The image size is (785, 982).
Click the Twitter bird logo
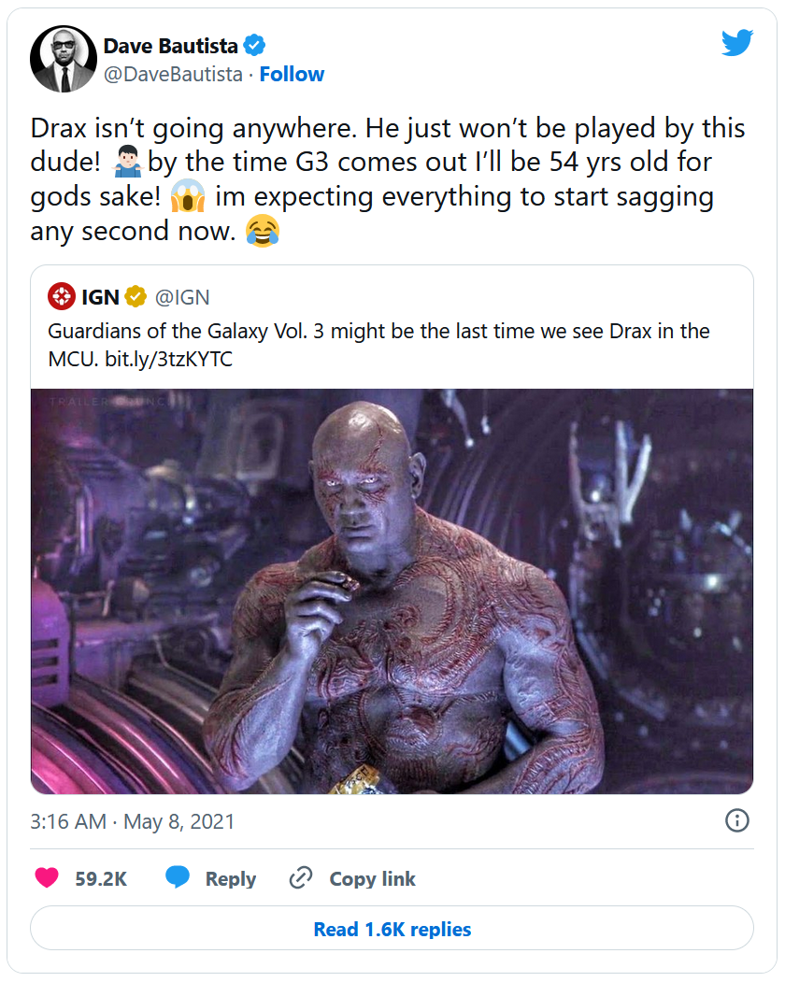(736, 43)
